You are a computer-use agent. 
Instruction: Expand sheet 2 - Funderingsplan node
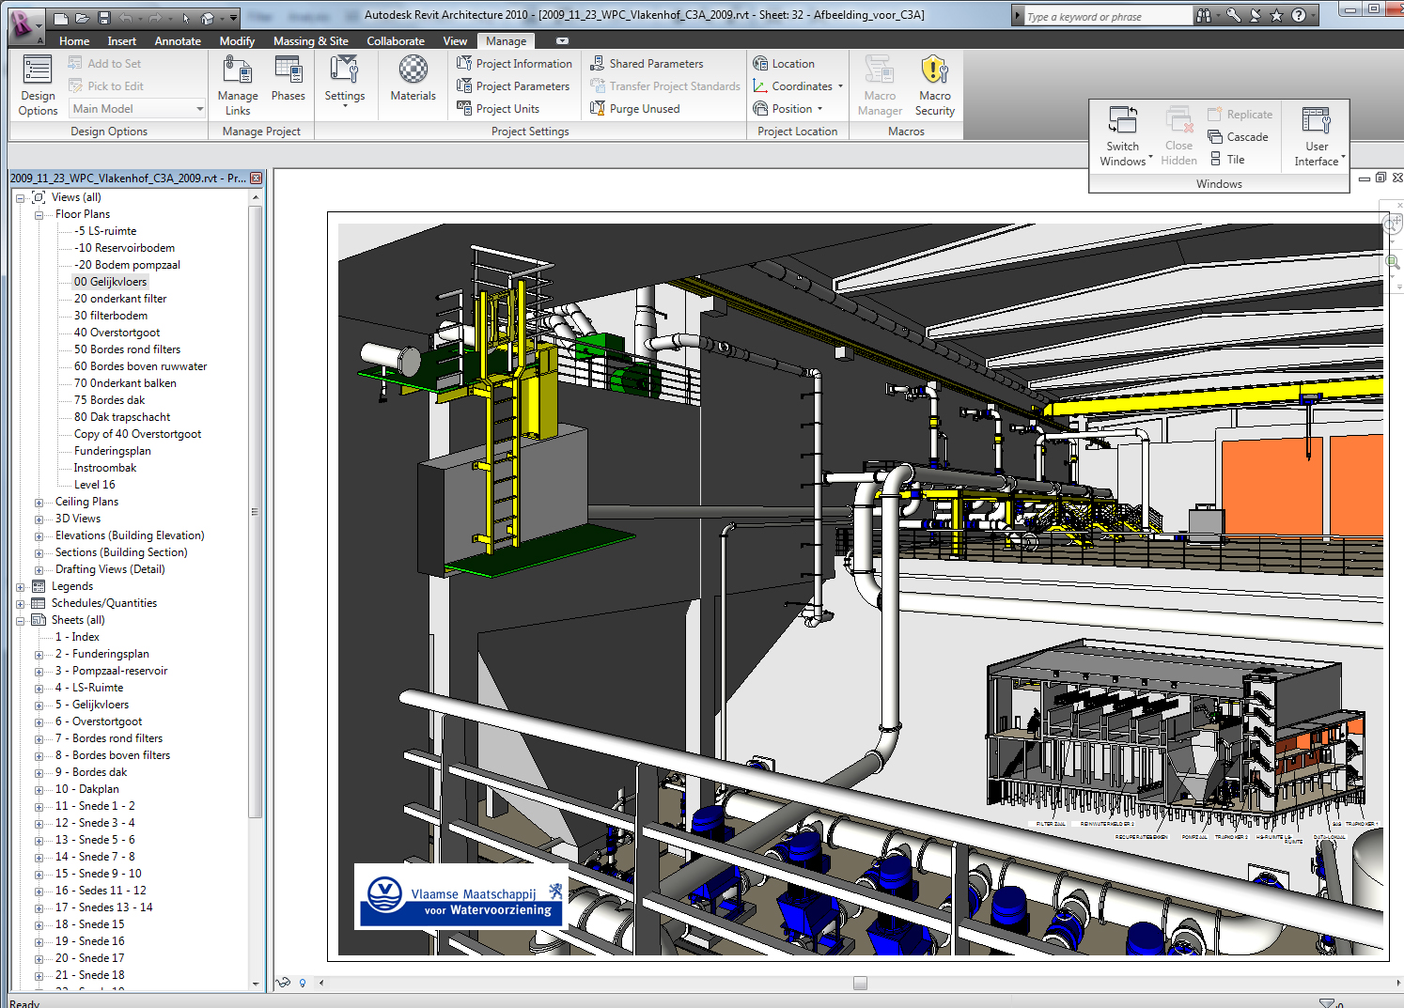[39, 655]
